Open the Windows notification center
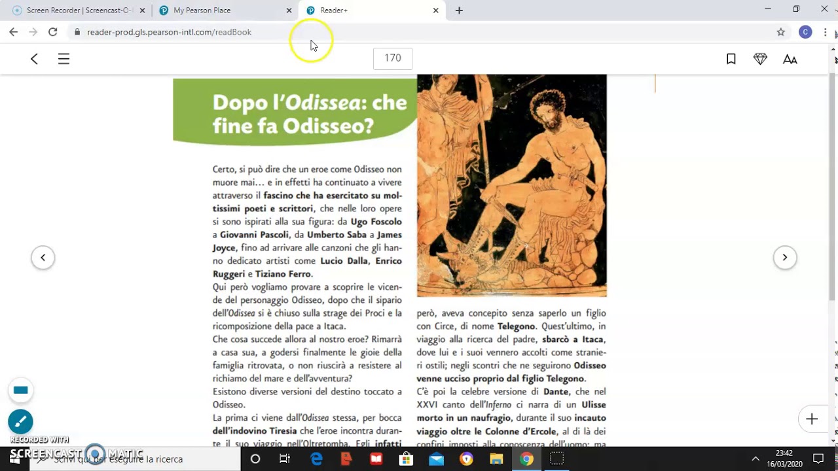The width and height of the screenshot is (838, 471). click(818, 459)
